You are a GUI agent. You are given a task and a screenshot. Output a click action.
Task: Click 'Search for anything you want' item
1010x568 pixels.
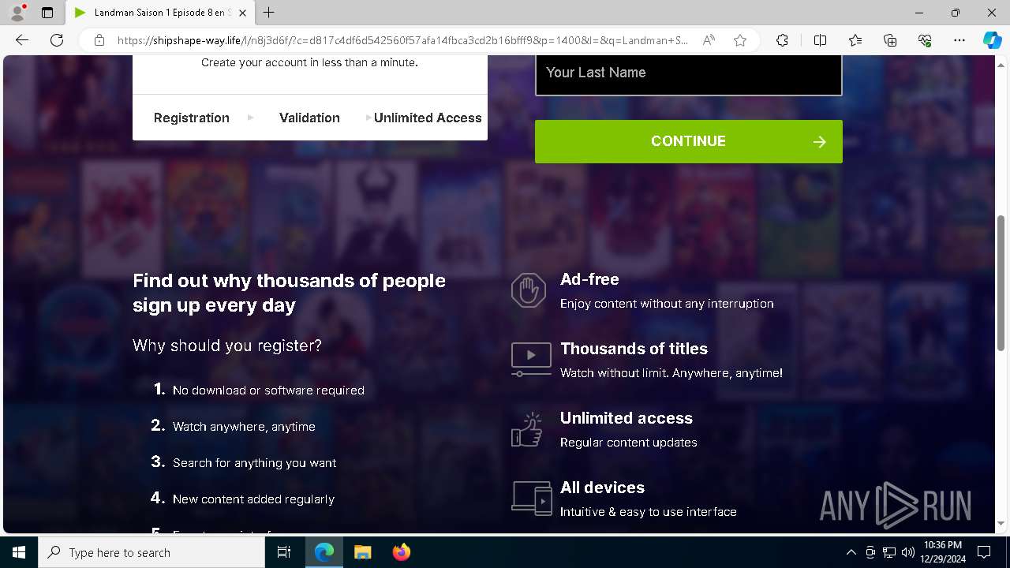click(x=254, y=463)
